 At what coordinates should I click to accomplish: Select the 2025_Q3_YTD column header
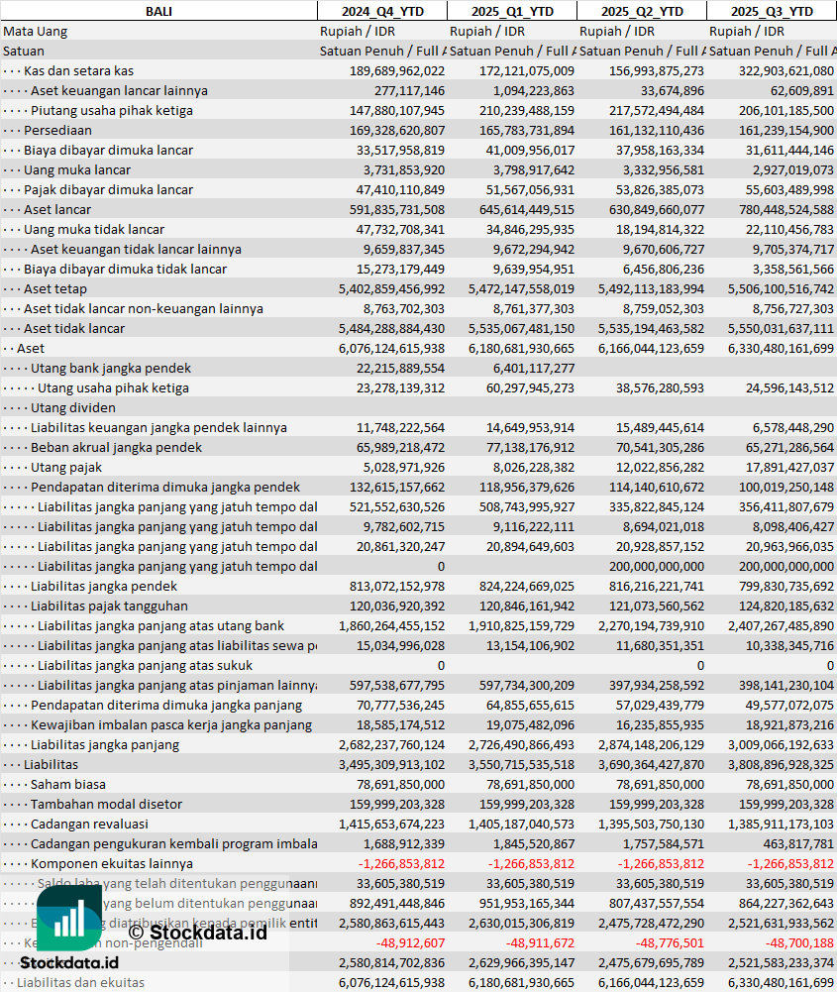pos(772,11)
